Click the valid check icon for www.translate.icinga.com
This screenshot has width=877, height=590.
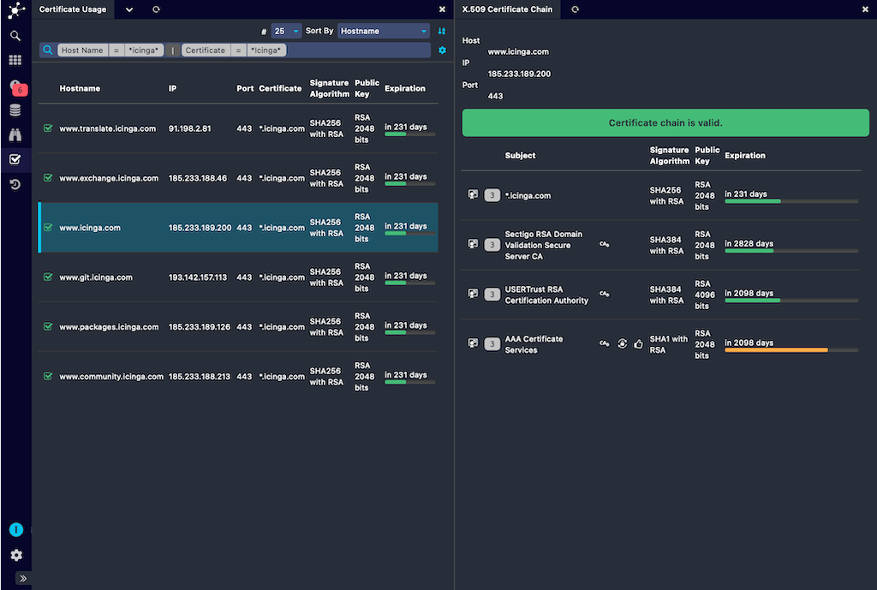[x=48, y=128]
